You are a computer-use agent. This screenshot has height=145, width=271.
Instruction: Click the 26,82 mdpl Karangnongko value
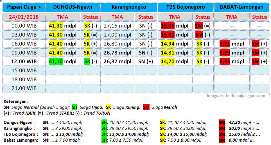click(118, 61)
